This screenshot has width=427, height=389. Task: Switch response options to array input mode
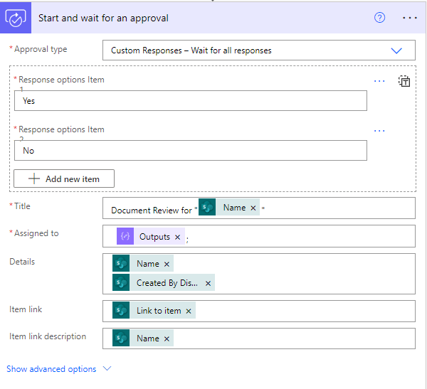(x=404, y=81)
